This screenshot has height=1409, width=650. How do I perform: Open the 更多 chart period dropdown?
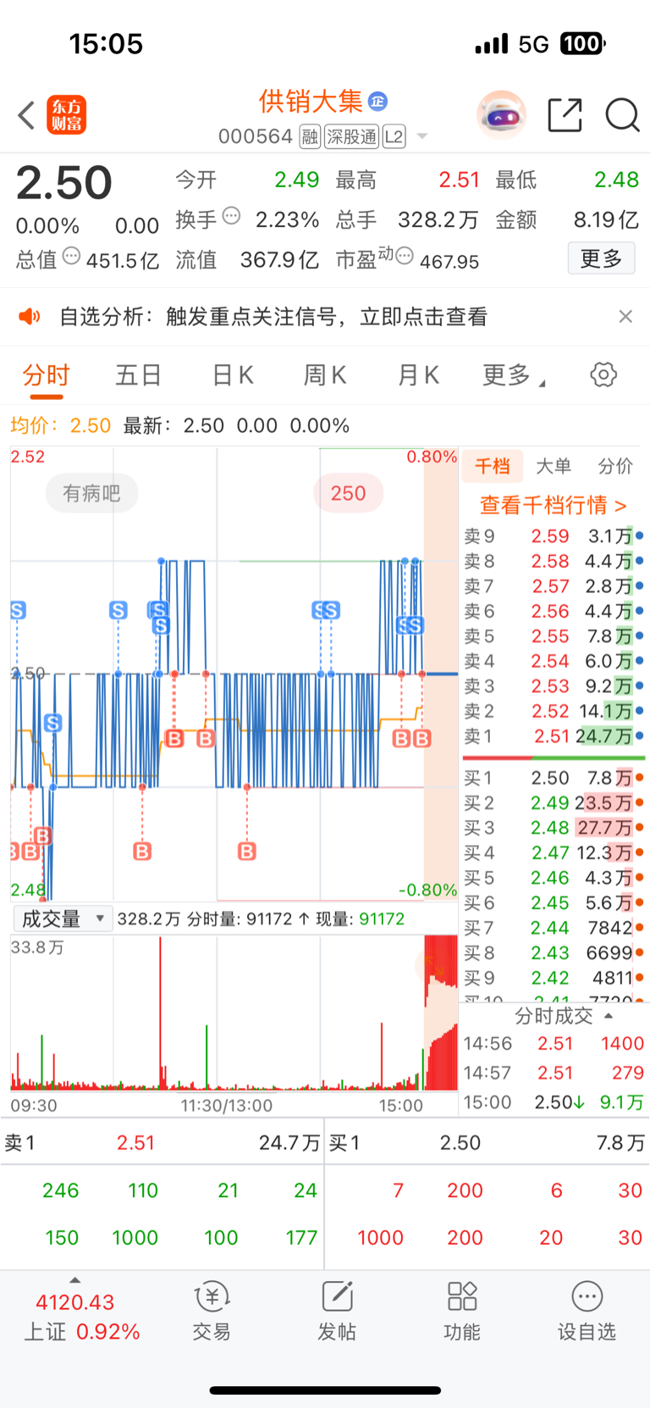[514, 374]
